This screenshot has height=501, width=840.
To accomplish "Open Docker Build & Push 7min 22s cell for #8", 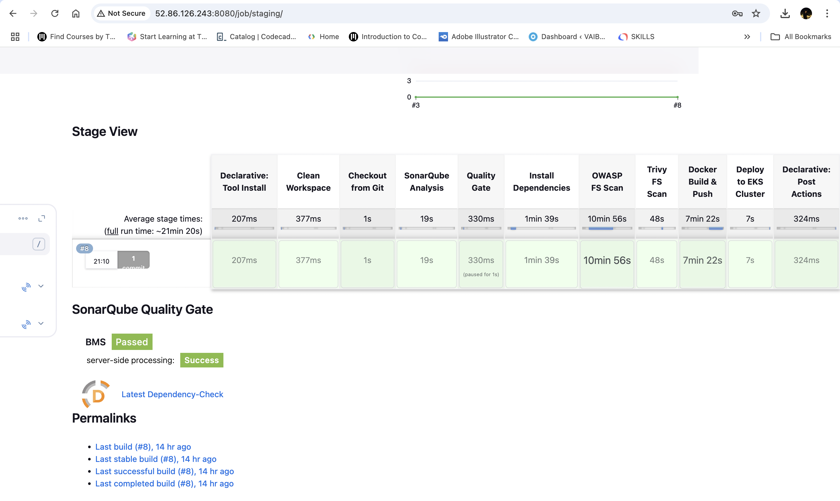I will [x=702, y=264].
